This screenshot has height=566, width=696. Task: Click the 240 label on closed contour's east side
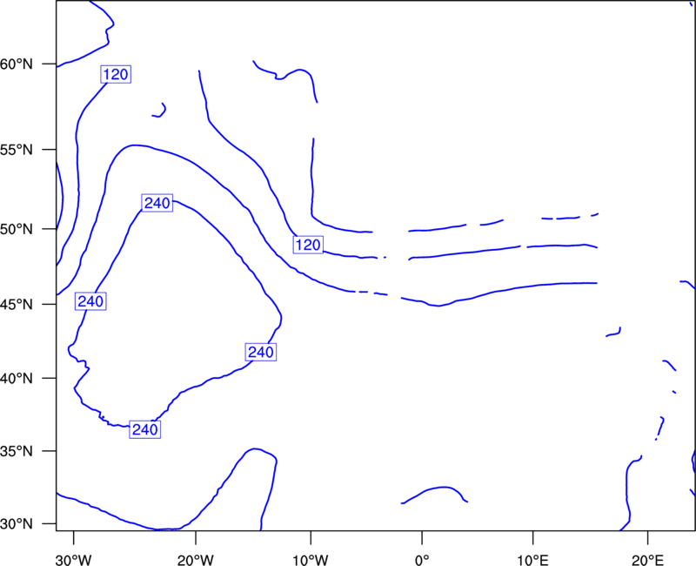(x=261, y=353)
